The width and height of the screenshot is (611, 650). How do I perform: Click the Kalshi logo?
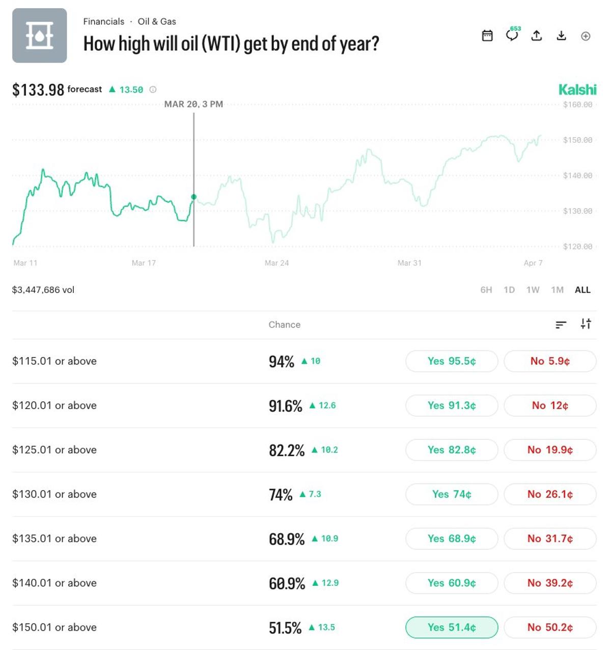[x=577, y=90]
